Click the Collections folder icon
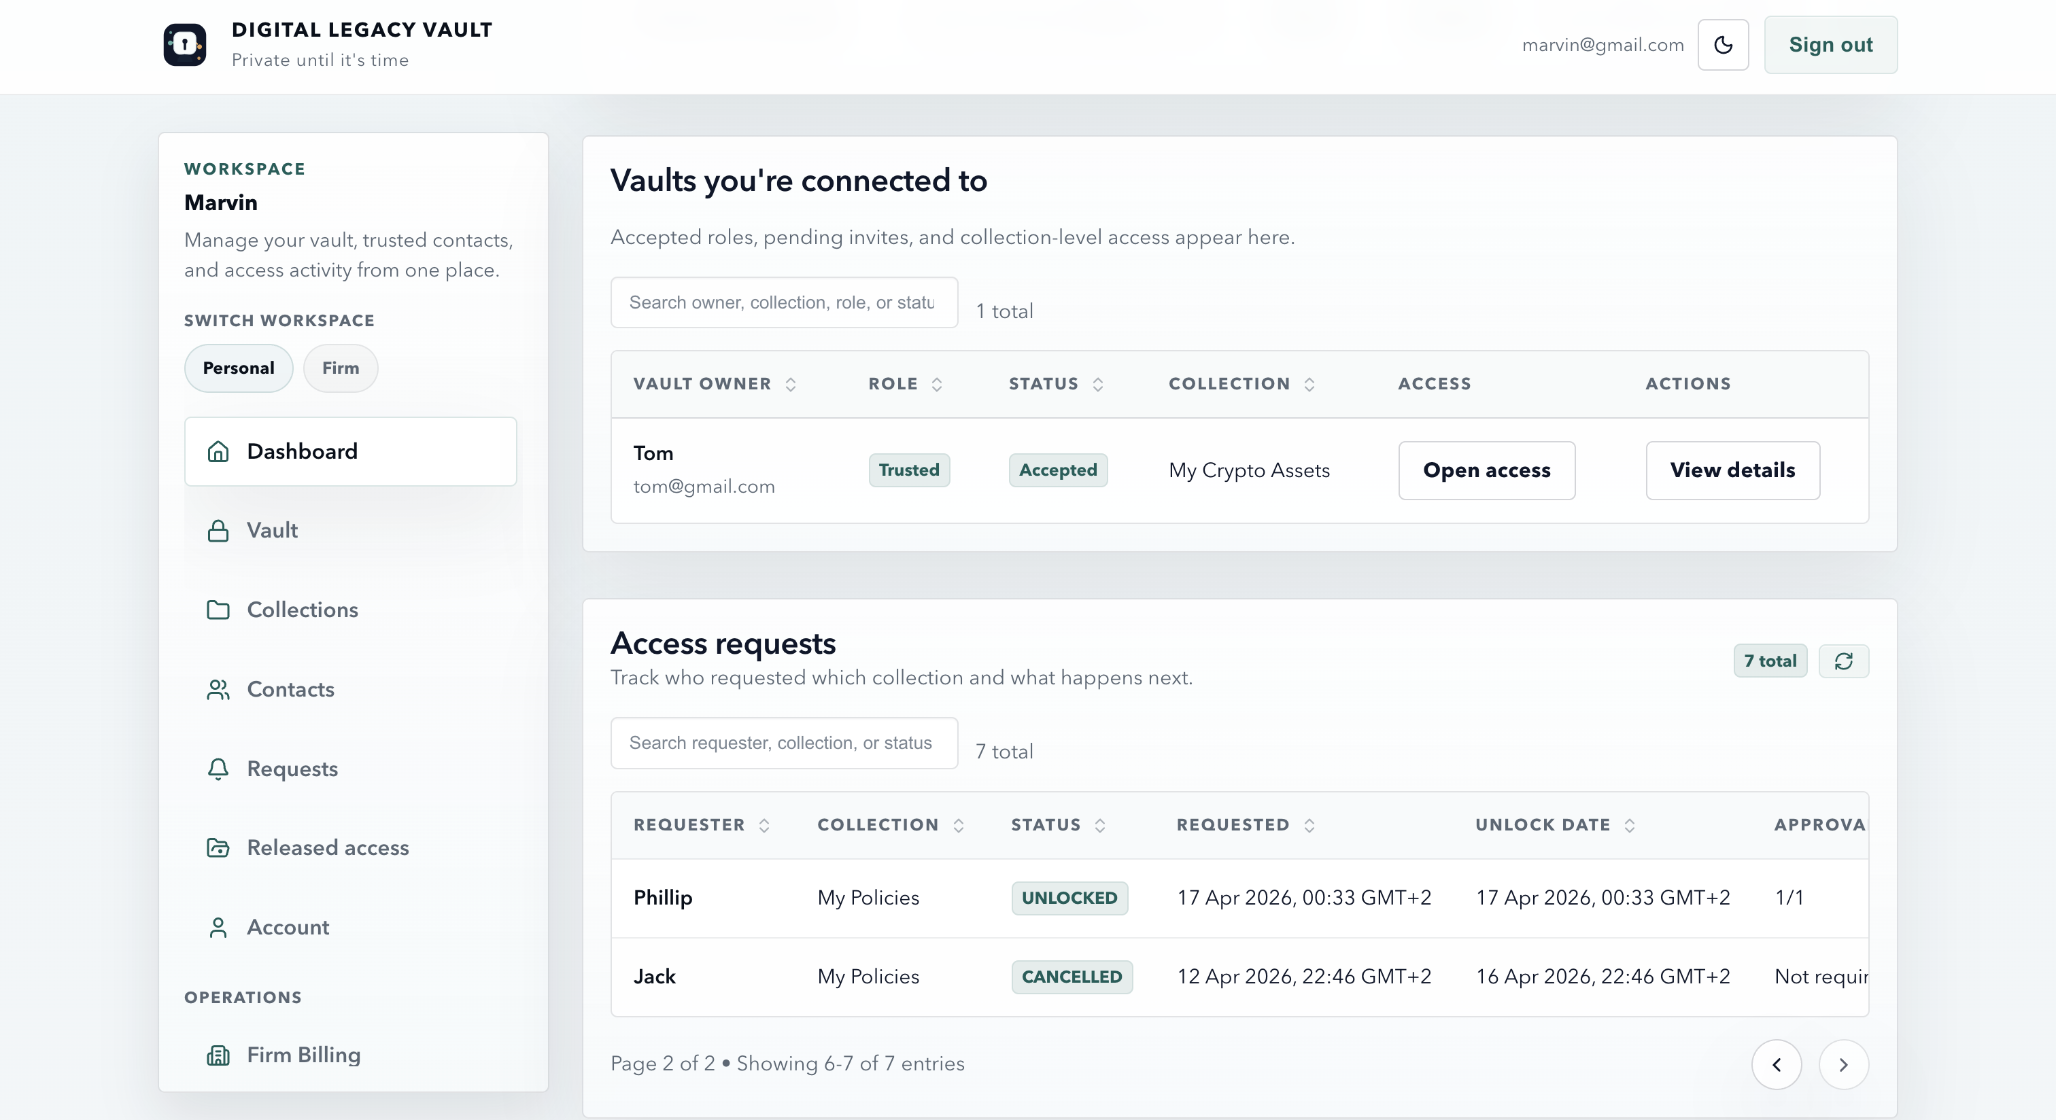 coord(218,610)
